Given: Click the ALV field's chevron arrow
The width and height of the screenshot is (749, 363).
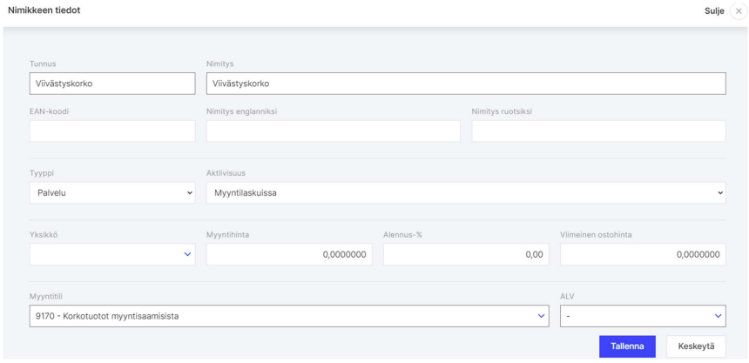Looking at the screenshot, I should point(719,315).
